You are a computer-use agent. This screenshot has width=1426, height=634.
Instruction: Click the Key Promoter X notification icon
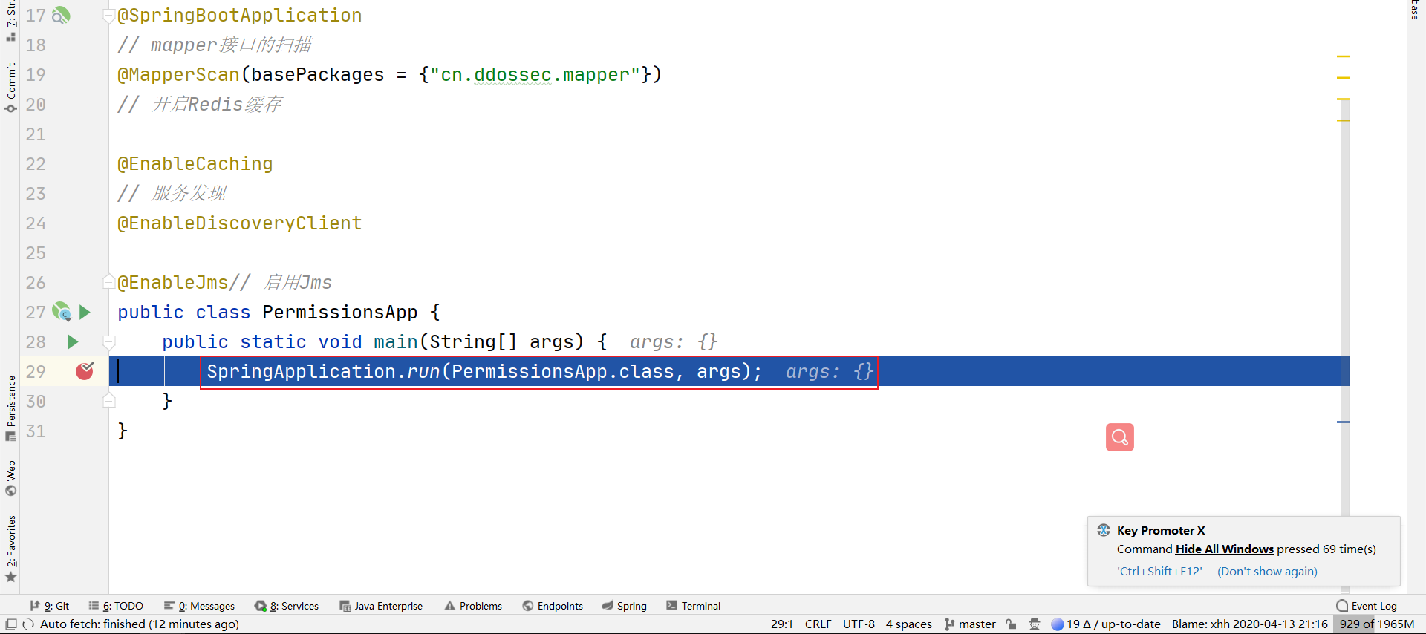(1104, 530)
